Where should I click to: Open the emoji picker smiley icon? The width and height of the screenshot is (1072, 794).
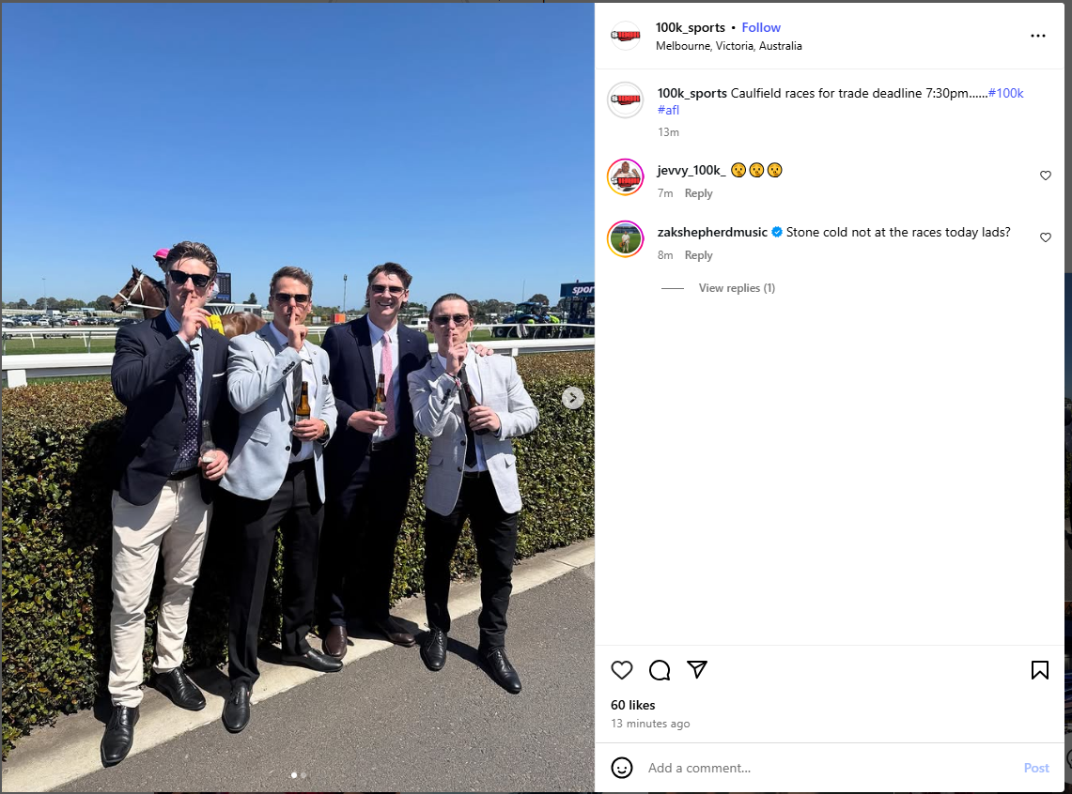(x=621, y=768)
